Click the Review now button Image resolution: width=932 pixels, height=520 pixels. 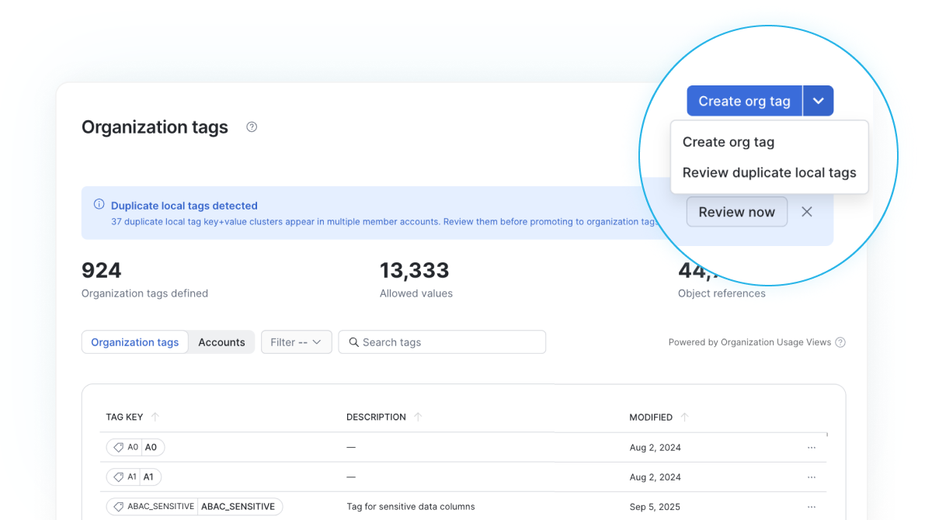[x=737, y=212]
